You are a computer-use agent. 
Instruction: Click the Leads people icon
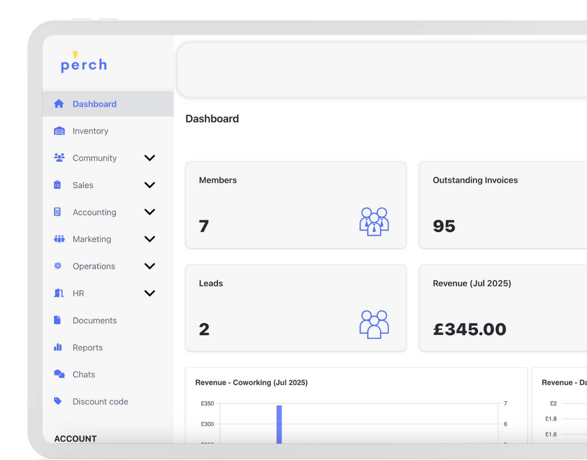point(373,324)
